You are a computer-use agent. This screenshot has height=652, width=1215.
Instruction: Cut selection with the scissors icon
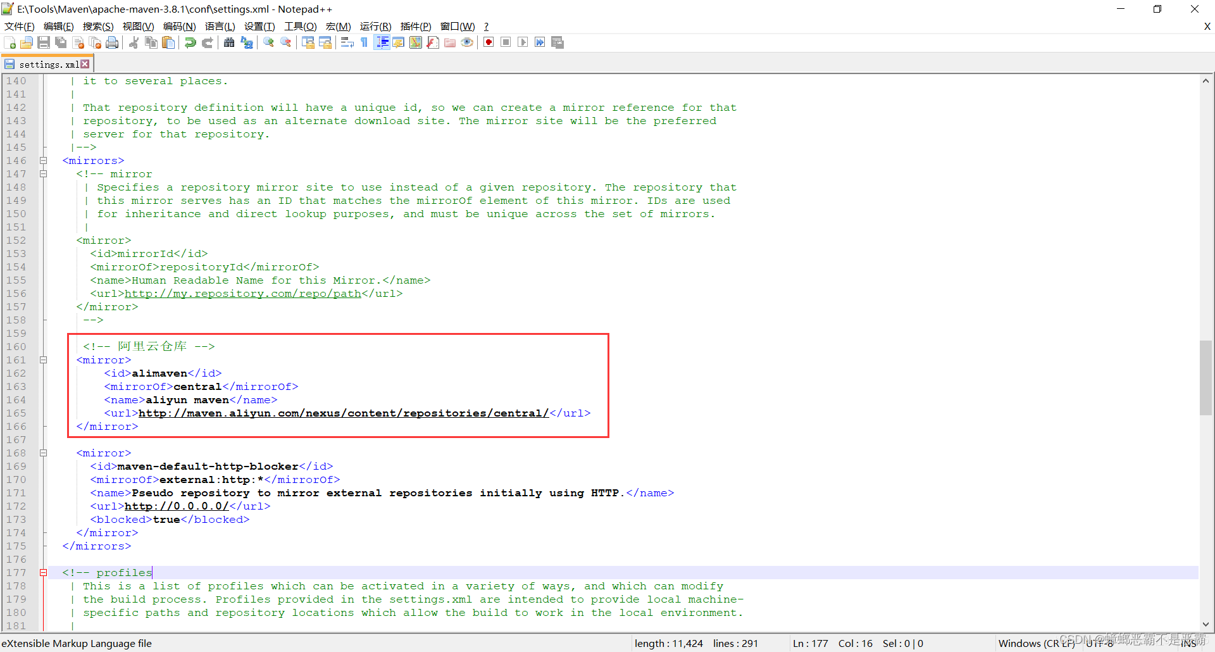(x=134, y=42)
